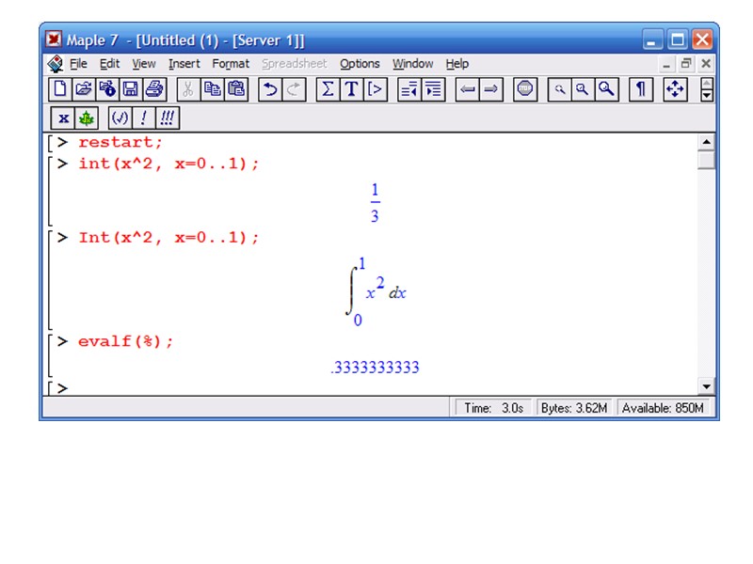This screenshot has width=753, height=564.
Task: Open the Window menu
Action: click(x=412, y=64)
